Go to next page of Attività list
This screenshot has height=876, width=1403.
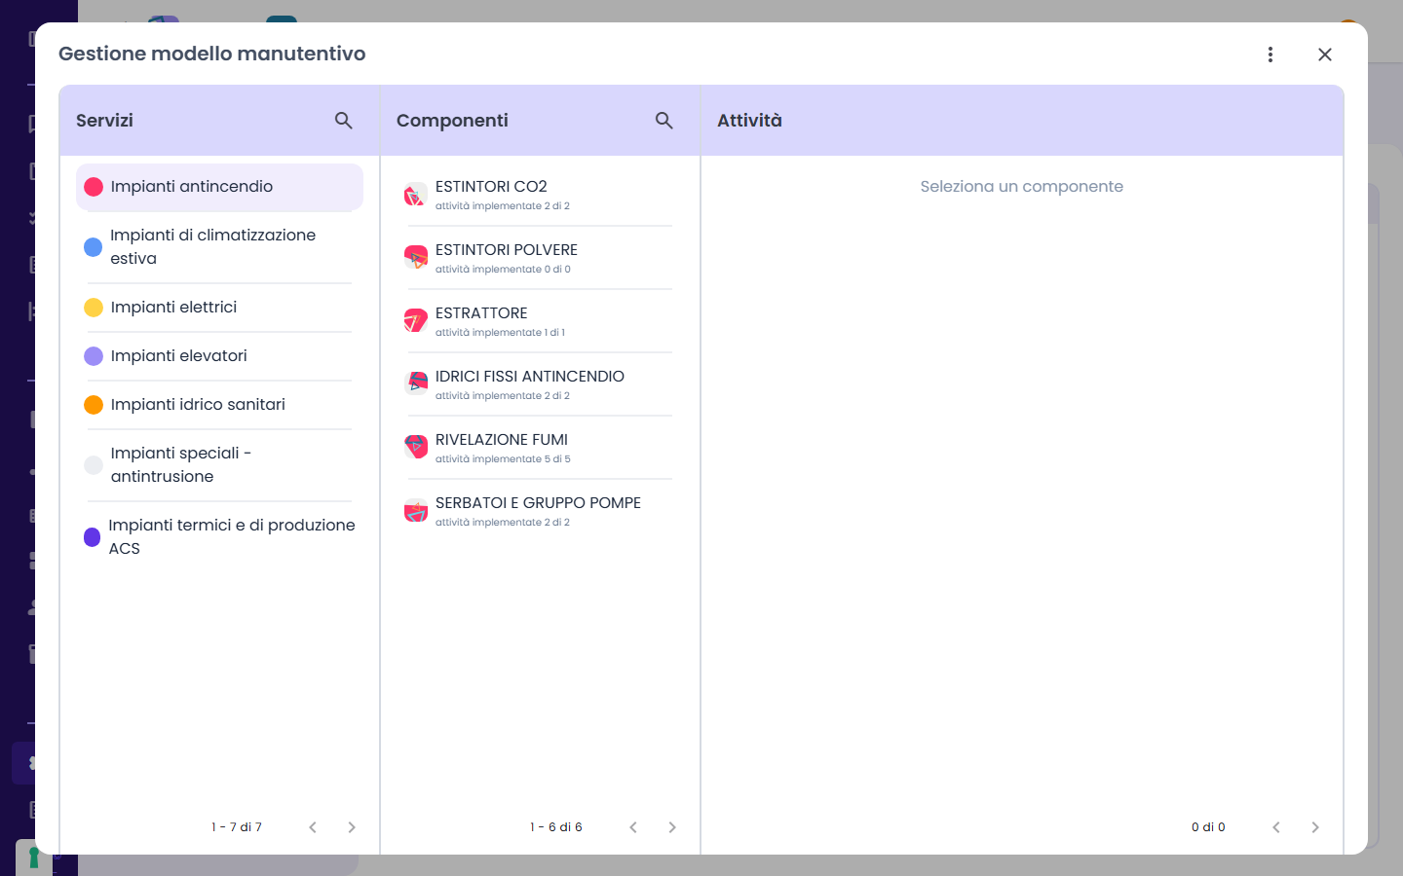point(1315,827)
